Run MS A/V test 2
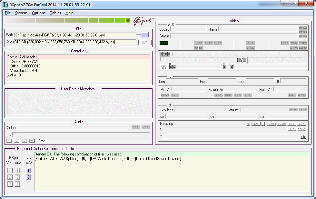 click(28, 177)
